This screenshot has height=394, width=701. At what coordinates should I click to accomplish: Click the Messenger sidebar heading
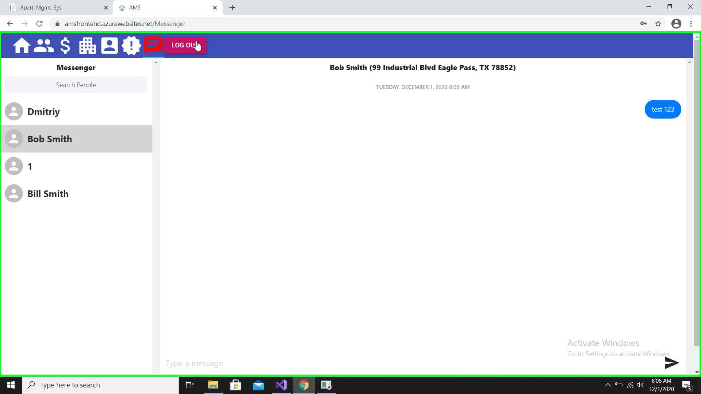[x=76, y=67]
